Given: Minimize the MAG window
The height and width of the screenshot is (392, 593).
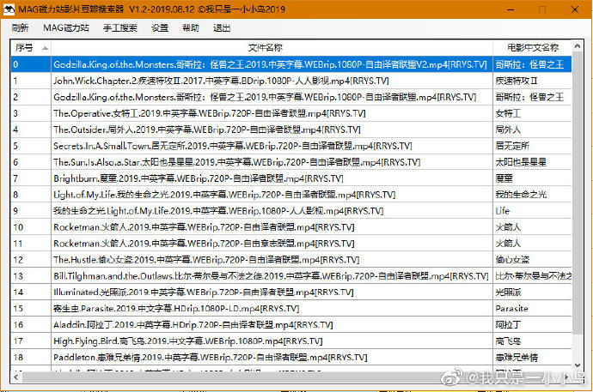Looking at the screenshot, I should point(510,9).
